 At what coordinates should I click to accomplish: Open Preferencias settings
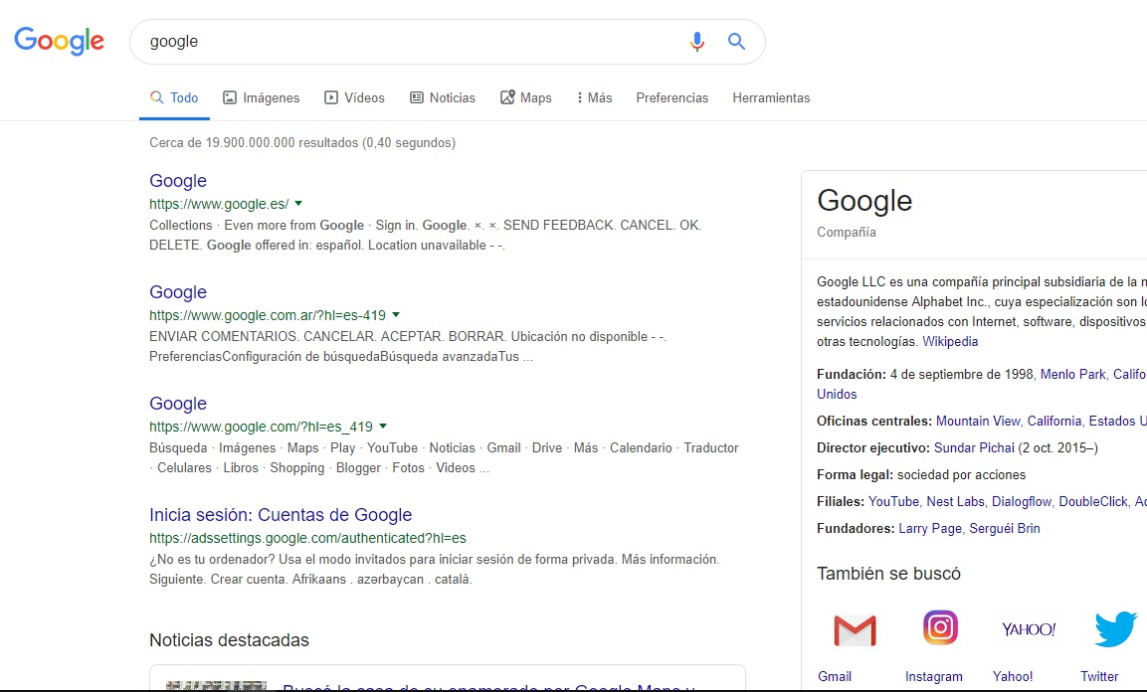tap(672, 97)
